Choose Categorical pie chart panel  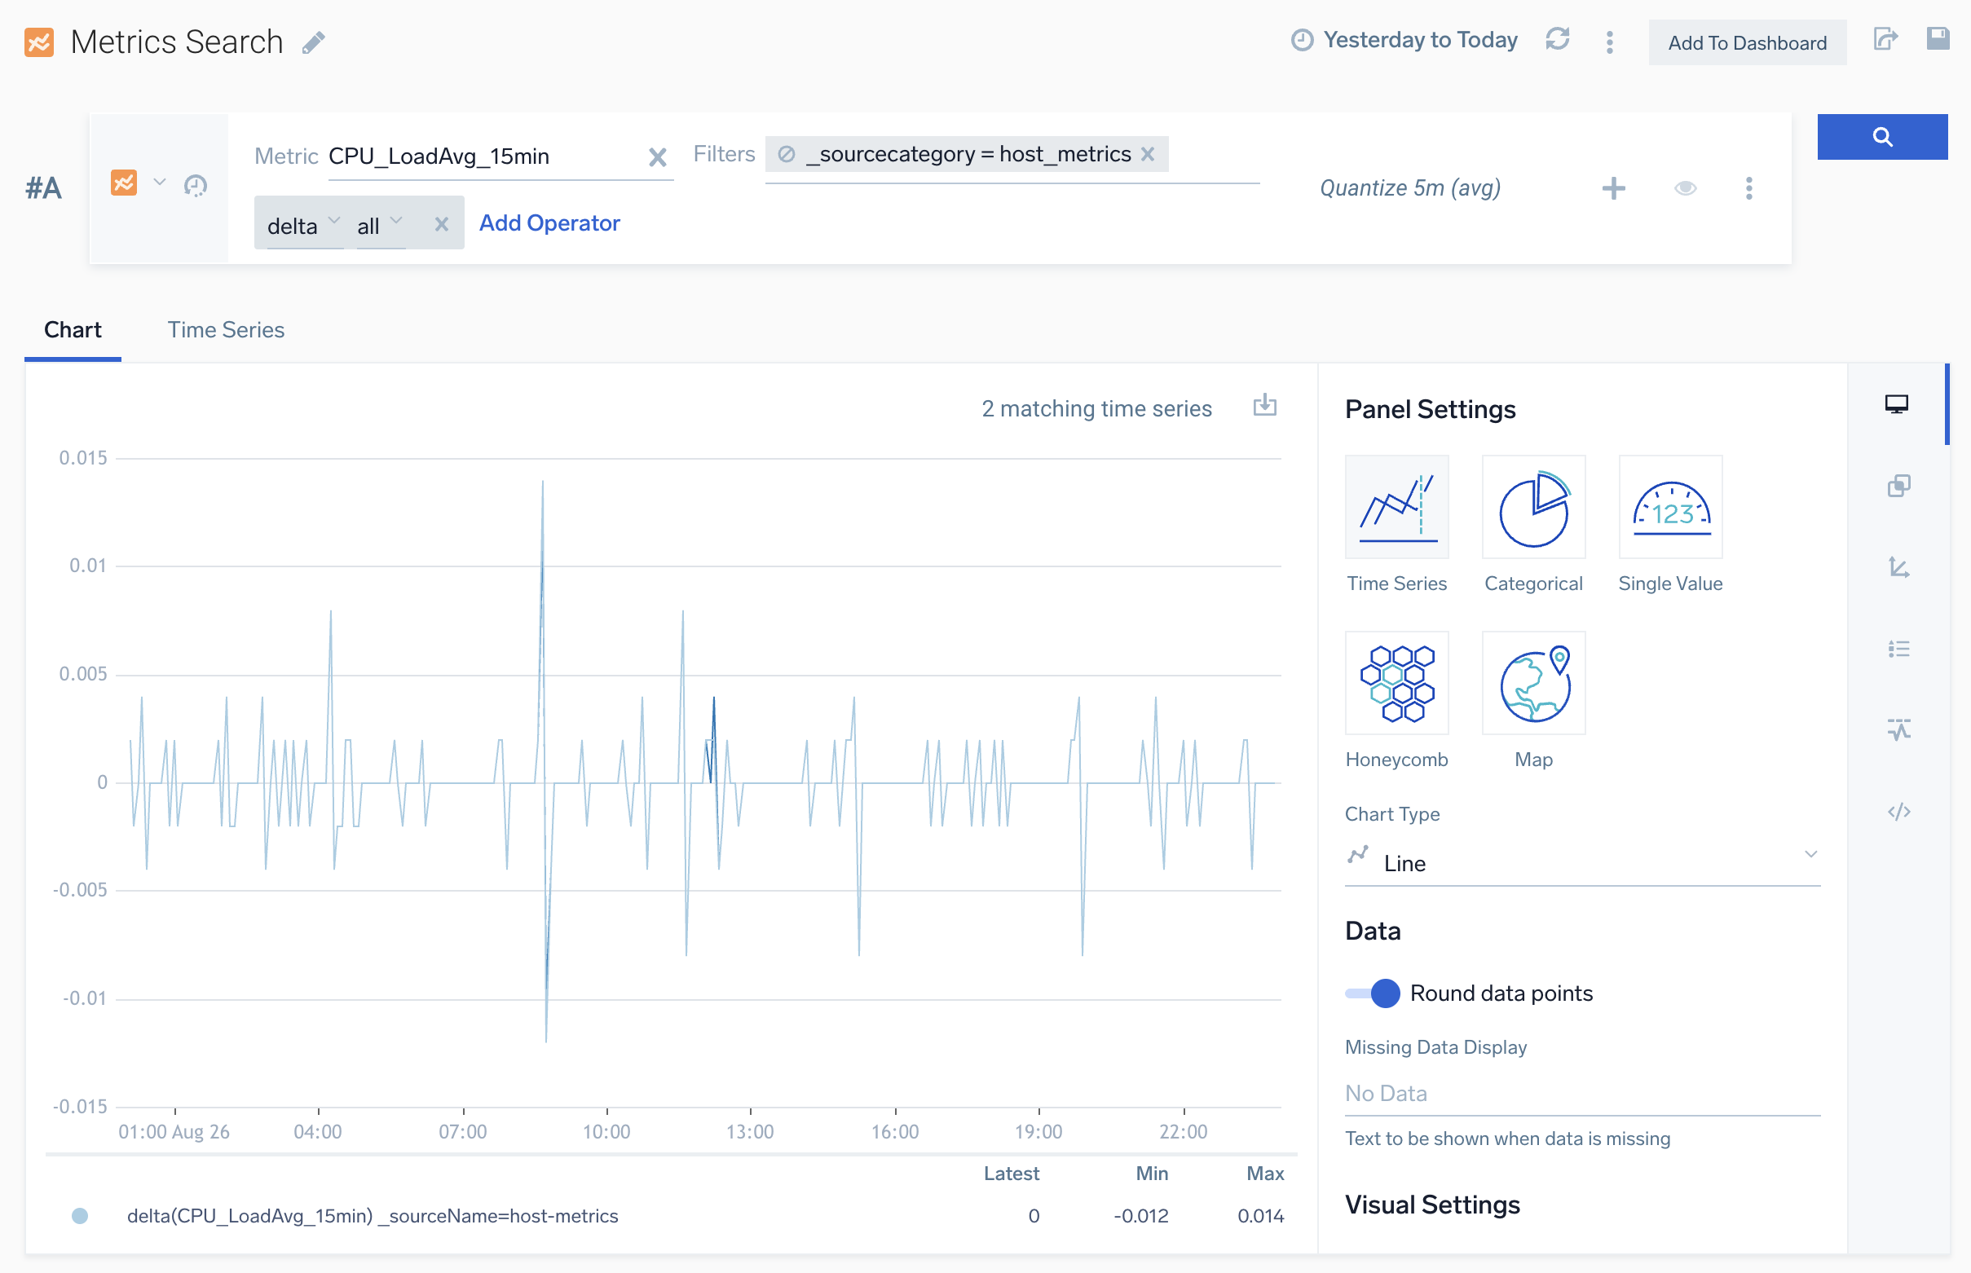(1532, 508)
